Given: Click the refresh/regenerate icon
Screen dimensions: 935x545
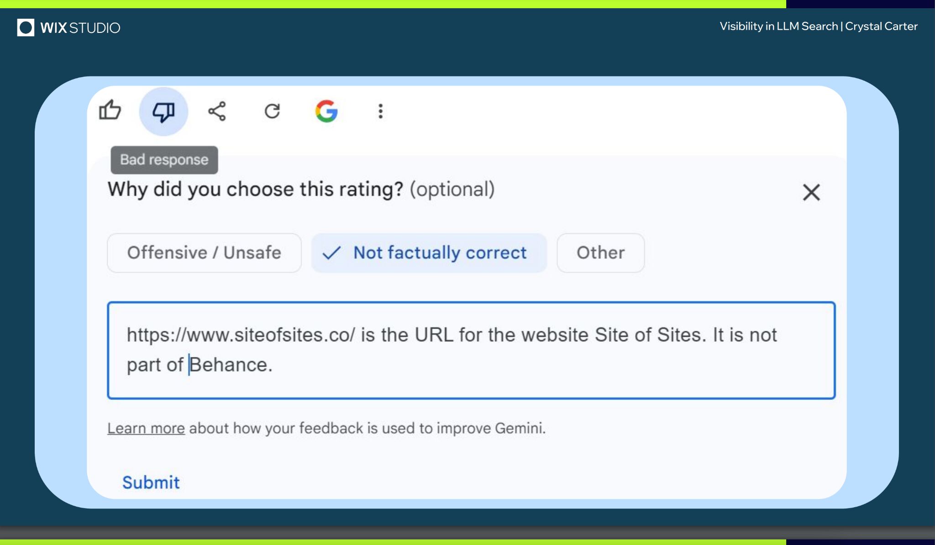Looking at the screenshot, I should pyautogui.click(x=273, y=110).
